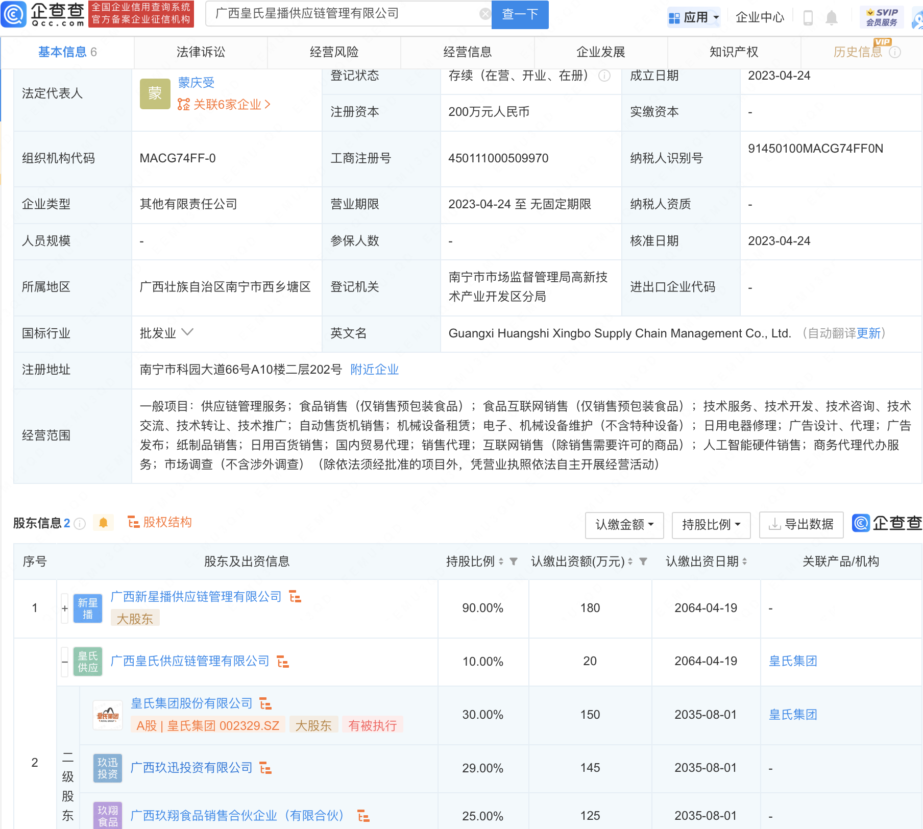Image resolution: width=923 pixels, height=829 pixels.
Task: Open 持股比例 filter dropdown
Action: 711,525
